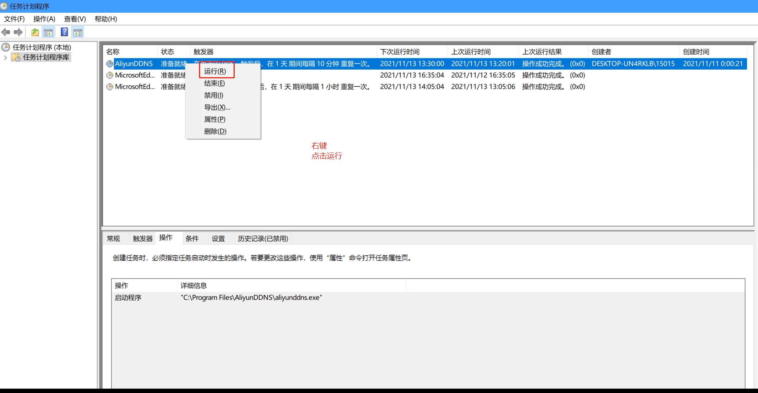Click the back navigation arrow
758x393 pixels.
pos(6,32)
